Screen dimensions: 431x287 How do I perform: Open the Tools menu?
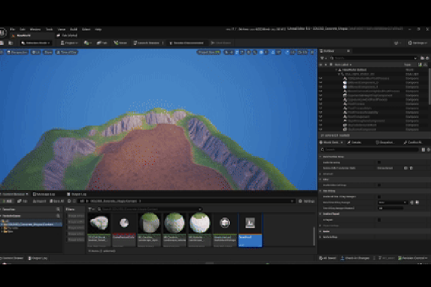pyautogui.click(x=49, y=29)
